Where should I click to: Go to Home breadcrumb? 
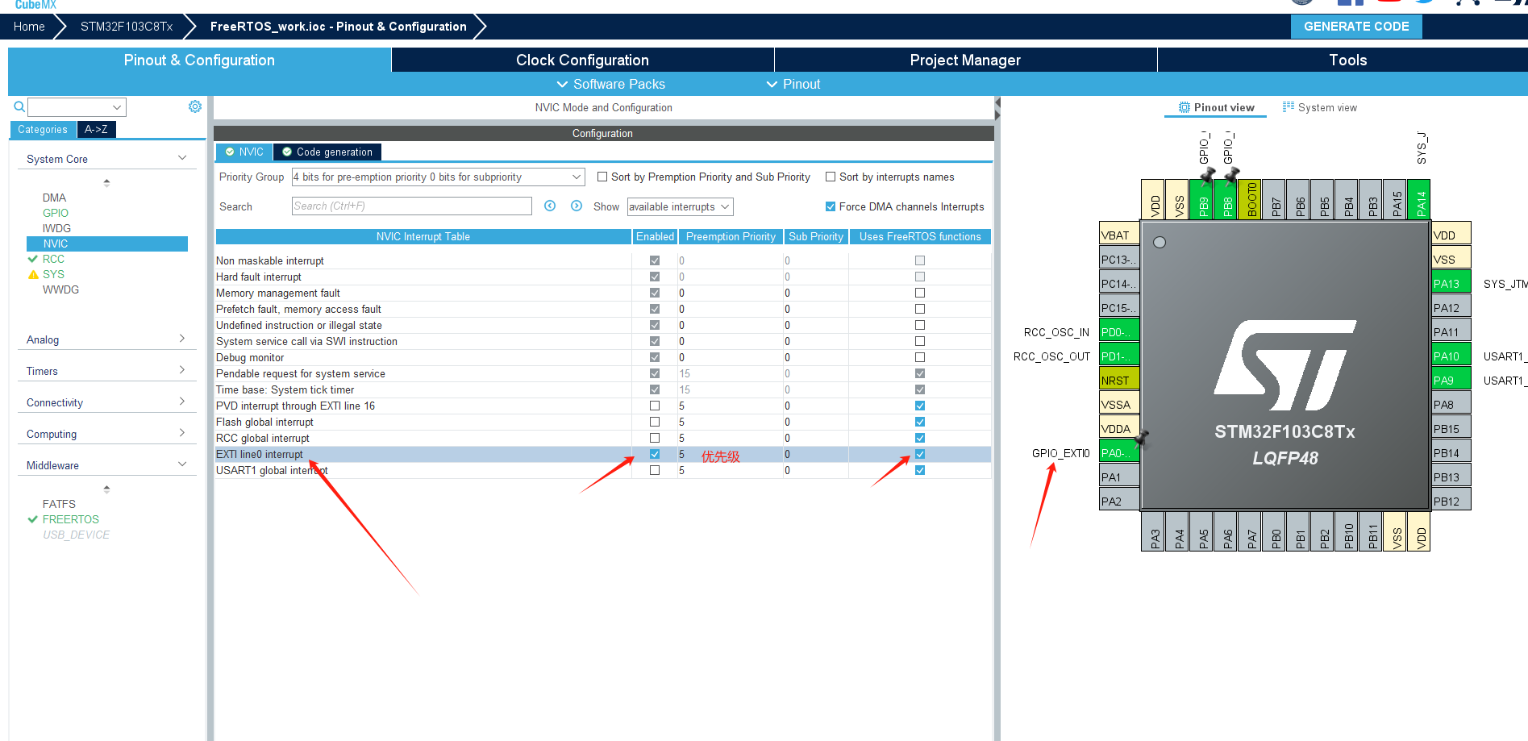(29, 27)
